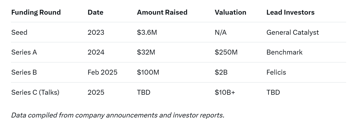Select the Series A row label

(24, 52)
